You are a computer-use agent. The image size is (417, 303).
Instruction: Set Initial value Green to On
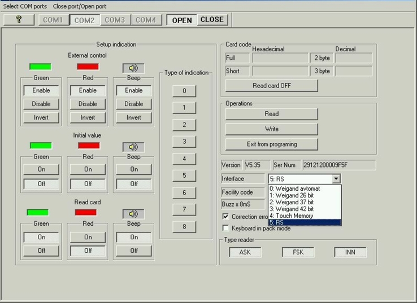[x=41, y=169]
